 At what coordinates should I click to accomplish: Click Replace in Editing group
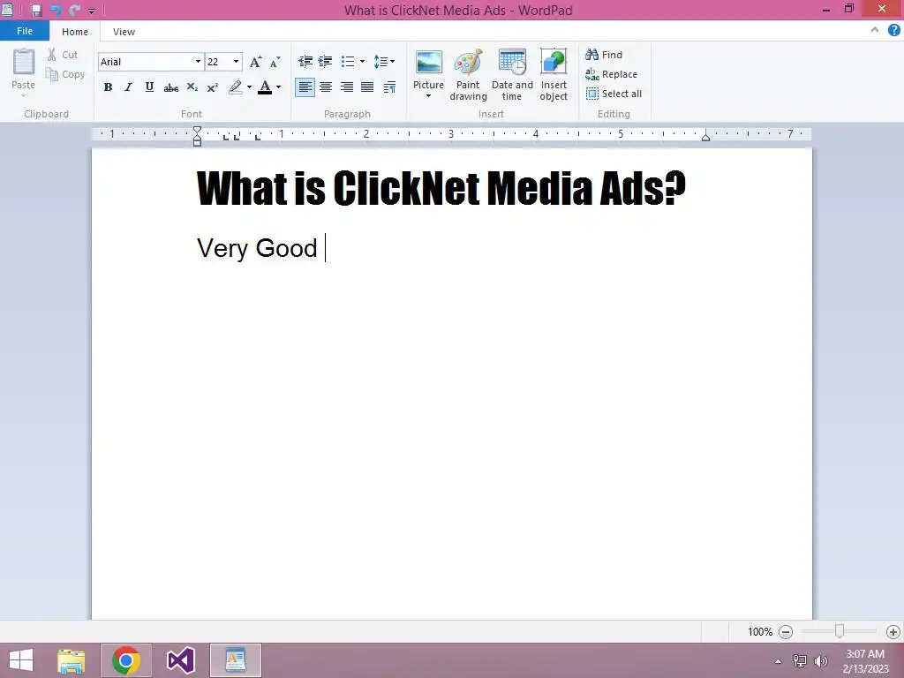click(611, 74)
